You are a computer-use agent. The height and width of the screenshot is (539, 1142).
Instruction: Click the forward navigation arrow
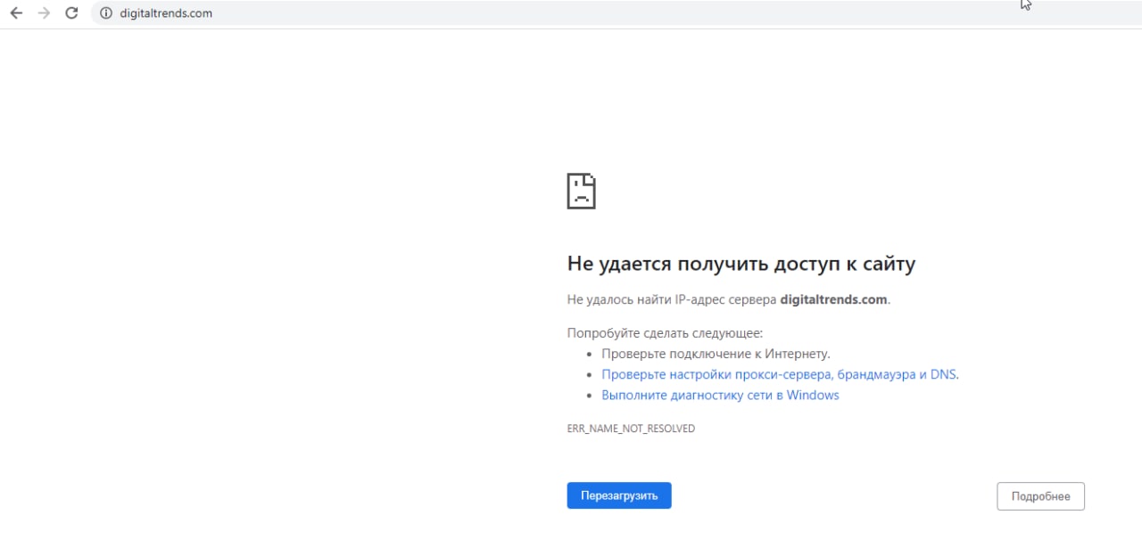coord(44,13)
